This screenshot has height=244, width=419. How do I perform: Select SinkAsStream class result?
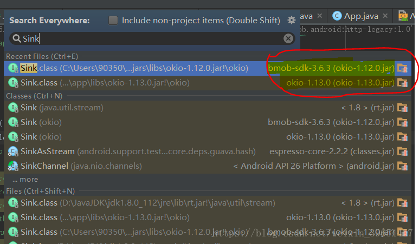click(x=208, y=151)
